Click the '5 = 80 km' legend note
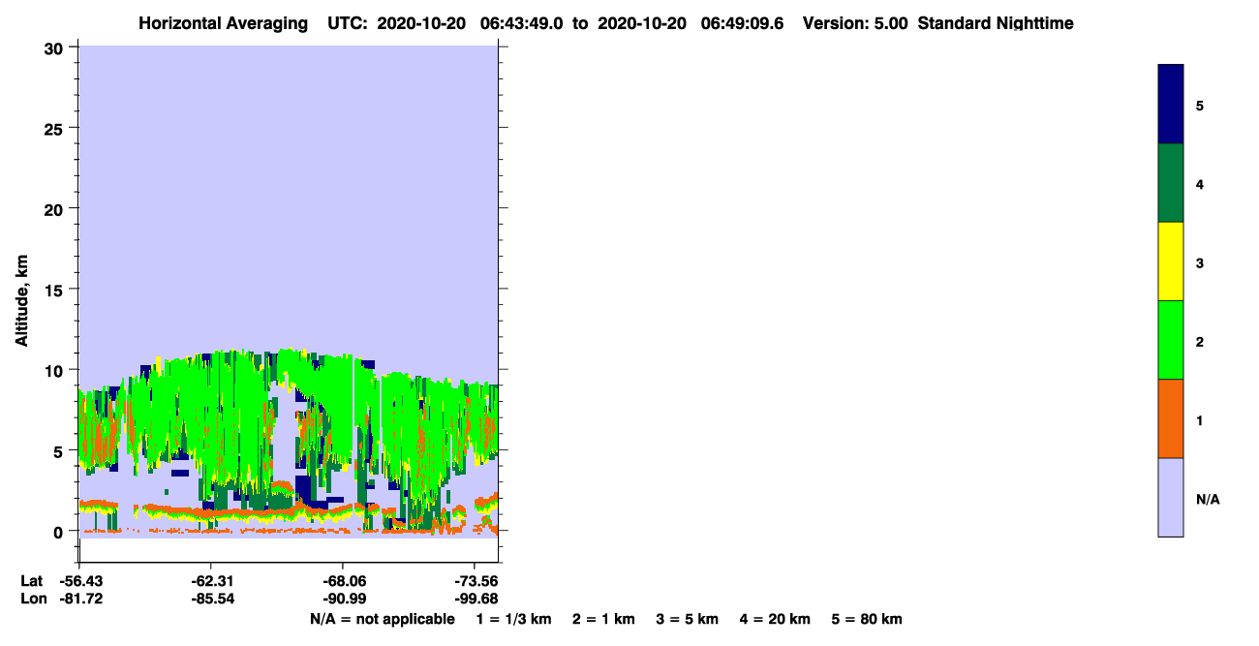The width and height of the screenshot is (1259, 646). 867,619
